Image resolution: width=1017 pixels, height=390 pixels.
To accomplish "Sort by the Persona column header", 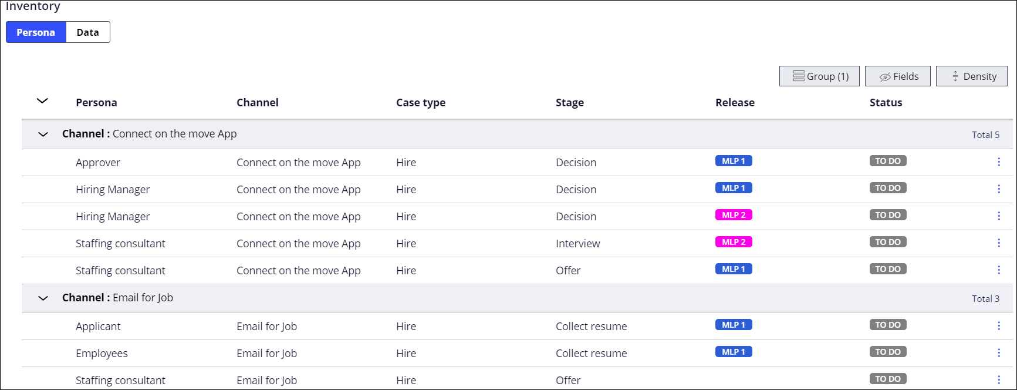I will tap(96, 103).
